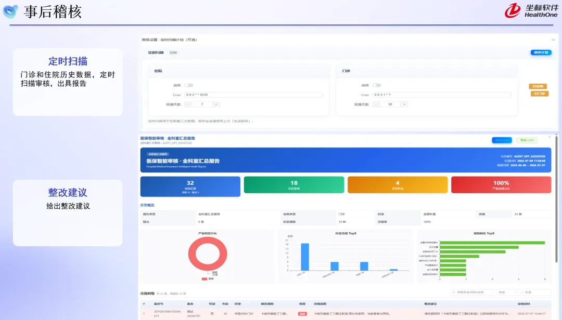This screenshot has height=320, width=562.
Task: Click the green card showing 18
Action: tap(294, 185)
